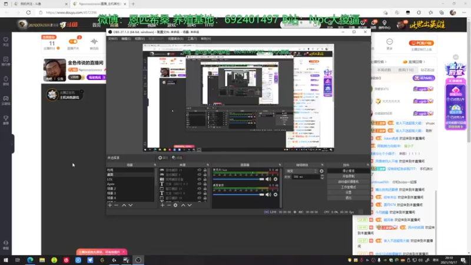Hide the topmost source via its eye icon
471x265 pixels.
click(199, 170)
